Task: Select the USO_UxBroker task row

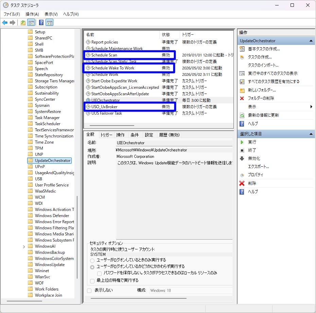Action: pyautogui.click(x=130, y=107)
